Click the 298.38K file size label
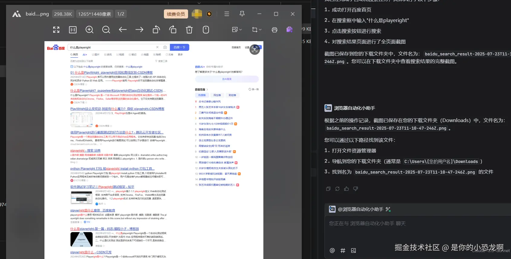This screenshot has width=511, height=259. [x=63, y=14]
